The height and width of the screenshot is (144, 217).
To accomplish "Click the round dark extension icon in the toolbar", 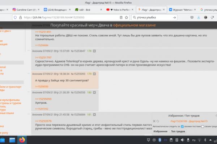I will [x=205, y=17].
